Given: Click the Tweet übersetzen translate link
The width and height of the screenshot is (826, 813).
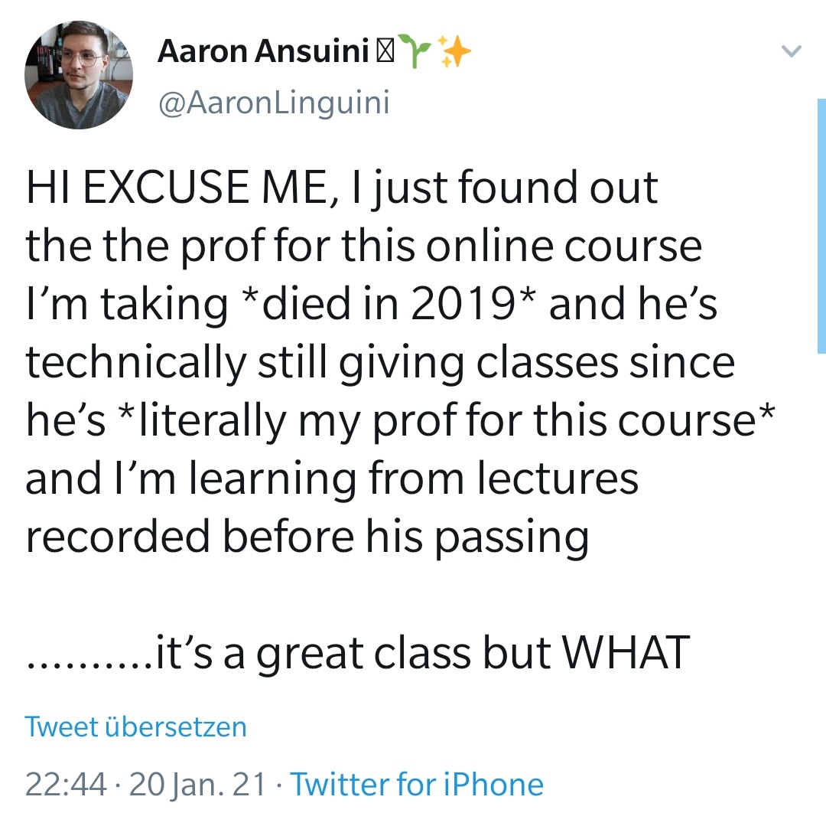Looking at the screenshot, I should tap(135, 726).
